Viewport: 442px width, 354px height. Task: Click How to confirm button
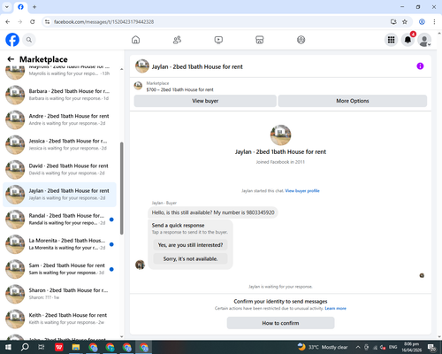[x=280, y=323]
